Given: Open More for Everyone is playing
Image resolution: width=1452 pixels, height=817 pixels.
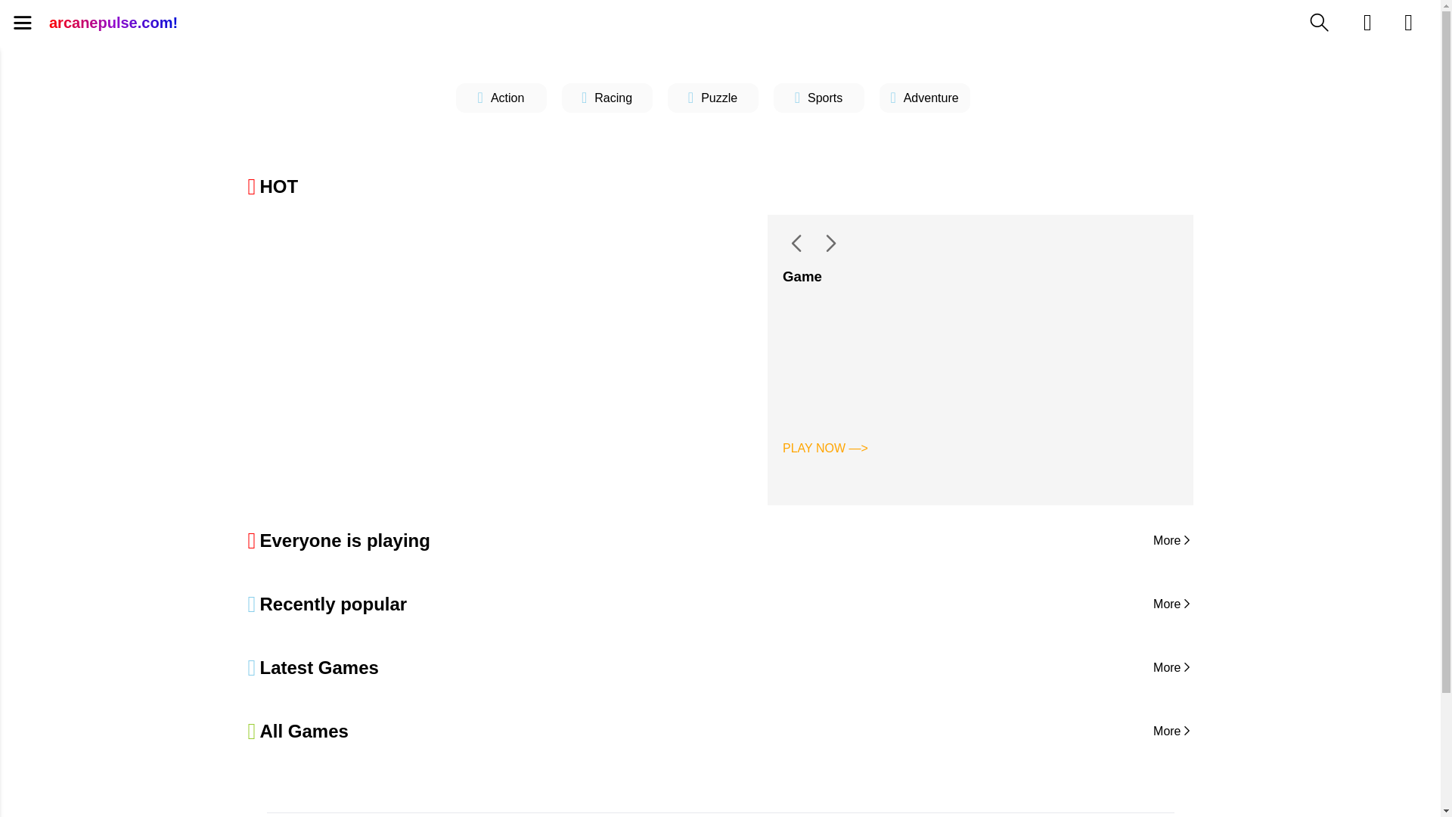Looking at the screenshot, I should pos(1172,541).
